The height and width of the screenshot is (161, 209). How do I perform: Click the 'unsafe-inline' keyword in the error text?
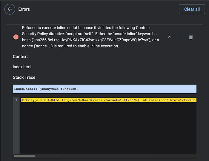125,34
